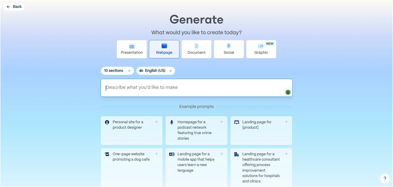Image resolution: width=393 pixels, height=187 pixels.
Task: Select 'Landing page for [product]' text
Action: (x=257, y=125)
